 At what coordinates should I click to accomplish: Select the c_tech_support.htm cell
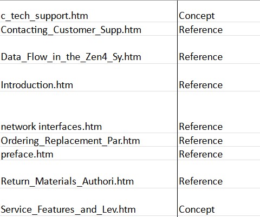coord(88,11)
